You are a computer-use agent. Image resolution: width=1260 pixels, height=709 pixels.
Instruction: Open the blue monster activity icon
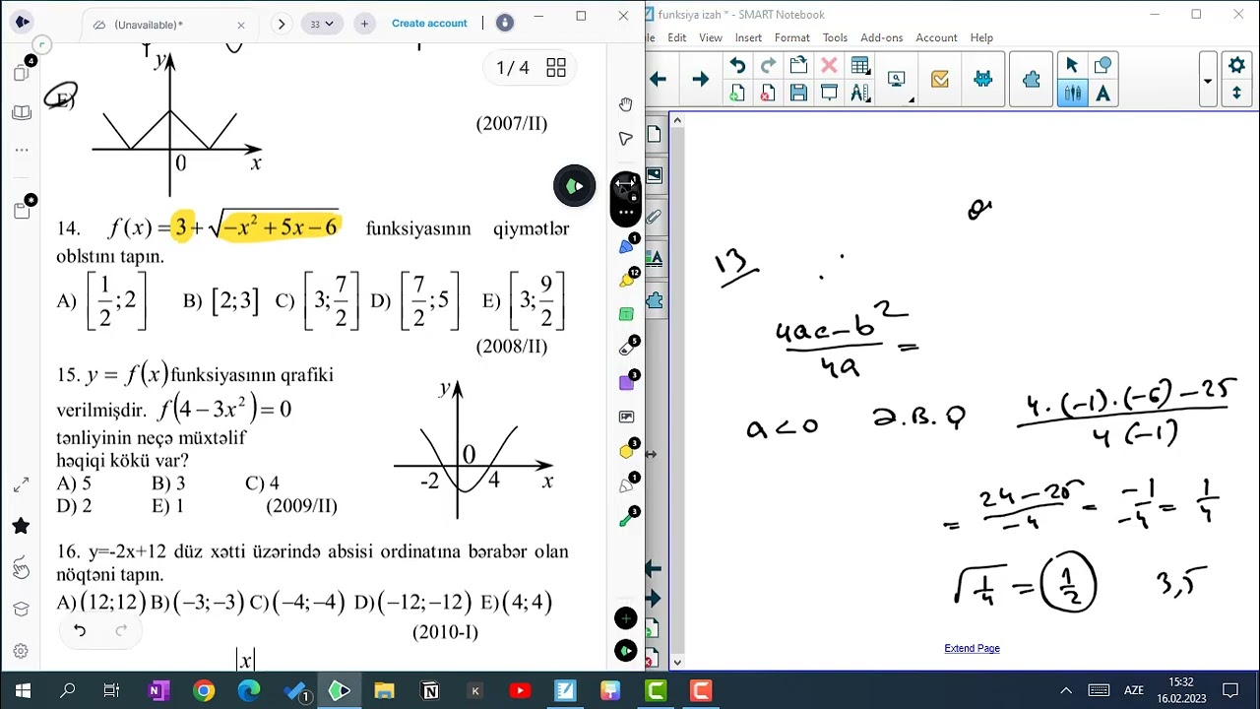coord(982,80)
